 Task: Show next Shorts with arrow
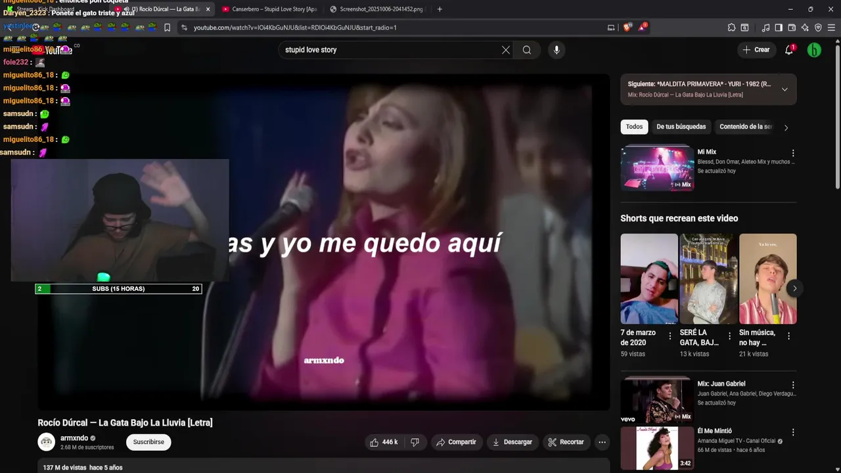794,288
